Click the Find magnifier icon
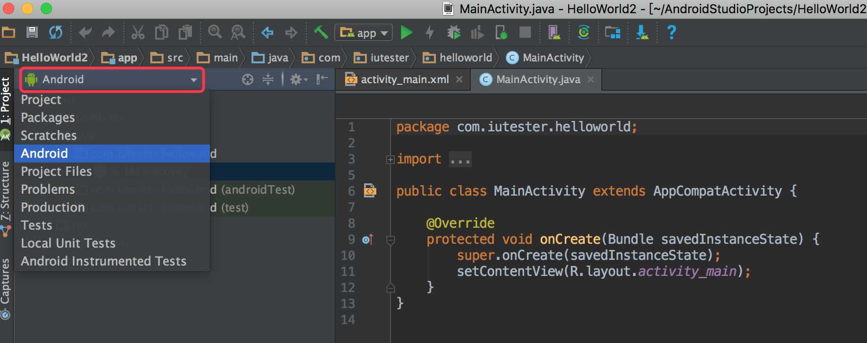Image resolution: width=867 pixels, height=343 pixels. pyautogui.click(x=215, y=33)
